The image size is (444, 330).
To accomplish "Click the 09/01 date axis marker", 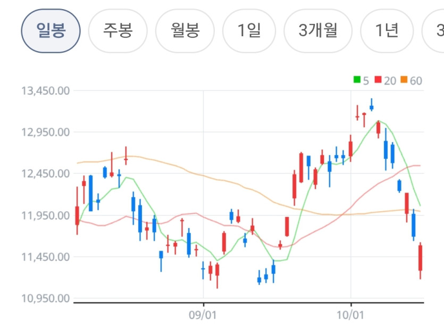I will coord(203,315).
